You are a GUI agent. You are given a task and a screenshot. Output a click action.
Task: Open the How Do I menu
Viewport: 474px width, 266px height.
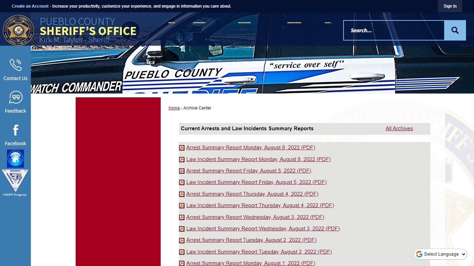328,23
